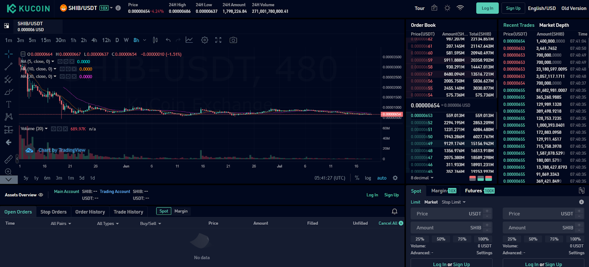The image size is (589, 267).
Task: Click the green Log In button in header
Action: pyautogui.click(x=487, y=8)
